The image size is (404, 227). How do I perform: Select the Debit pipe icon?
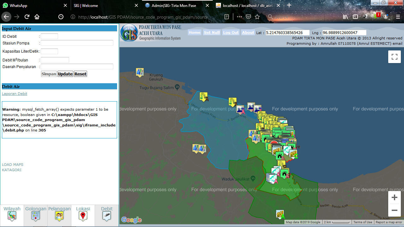pyautogui.click(x=107, y=216)
